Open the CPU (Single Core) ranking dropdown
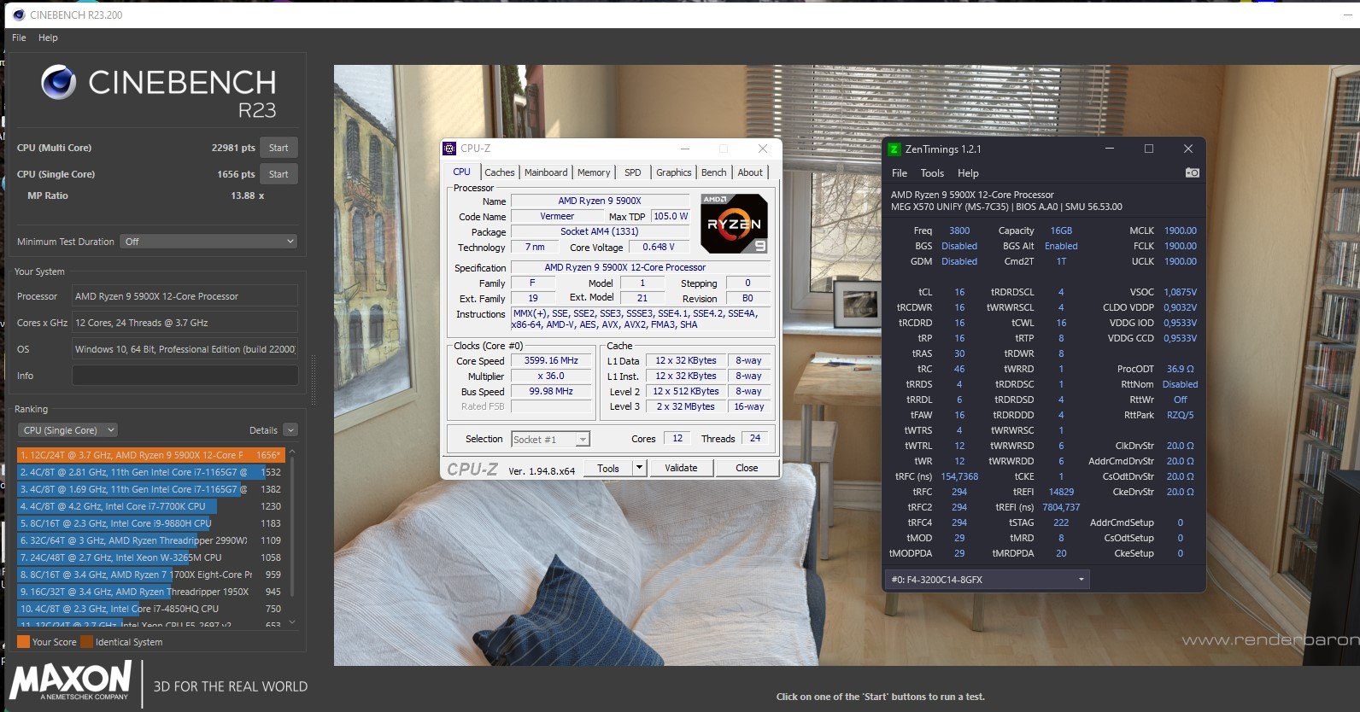1360x712 pixels. 67,430
